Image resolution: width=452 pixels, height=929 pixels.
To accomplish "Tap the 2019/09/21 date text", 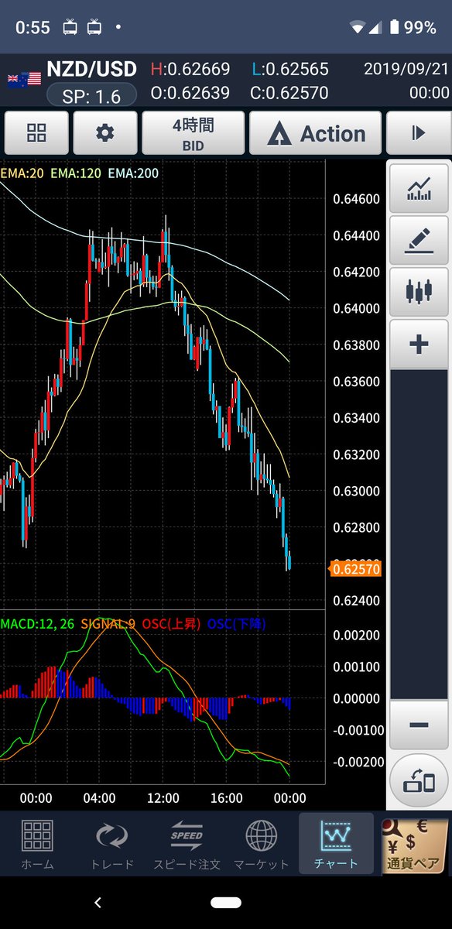I will pyautogui.click(x=406, y=69).
